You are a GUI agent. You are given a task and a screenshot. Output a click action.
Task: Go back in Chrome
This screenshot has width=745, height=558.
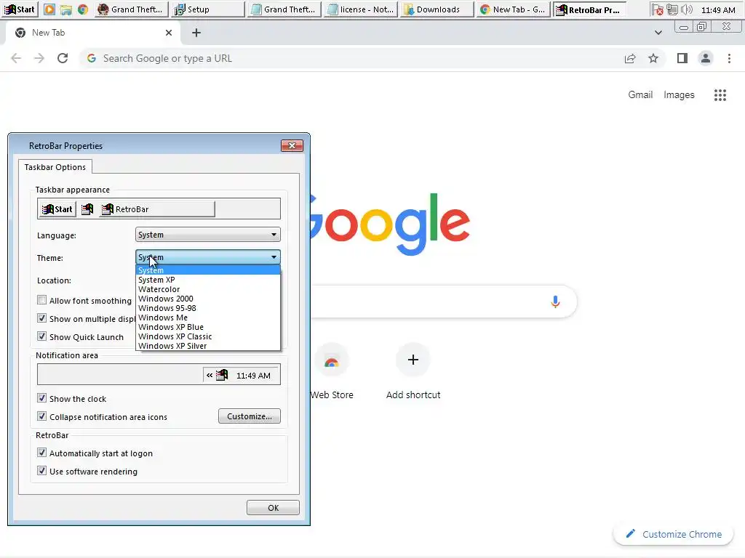click(x=16, y=58)
